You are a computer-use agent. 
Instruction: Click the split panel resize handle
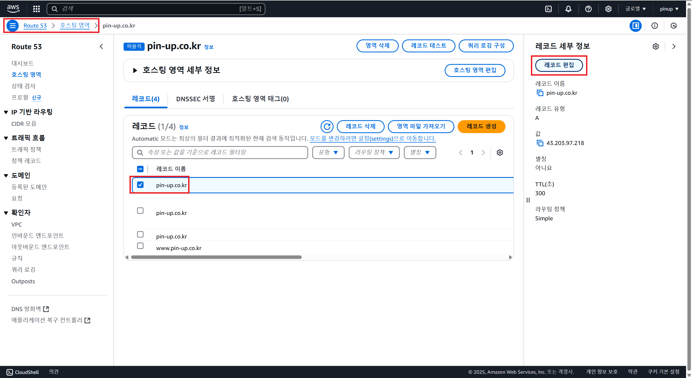point(528,200)
